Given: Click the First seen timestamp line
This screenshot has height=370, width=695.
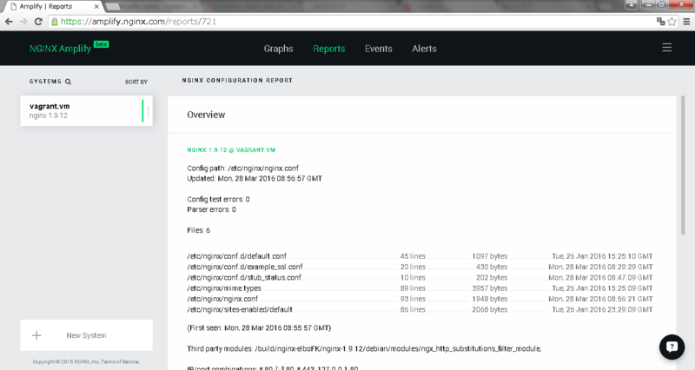Looking at the screenshot, I should click(259, 328).
